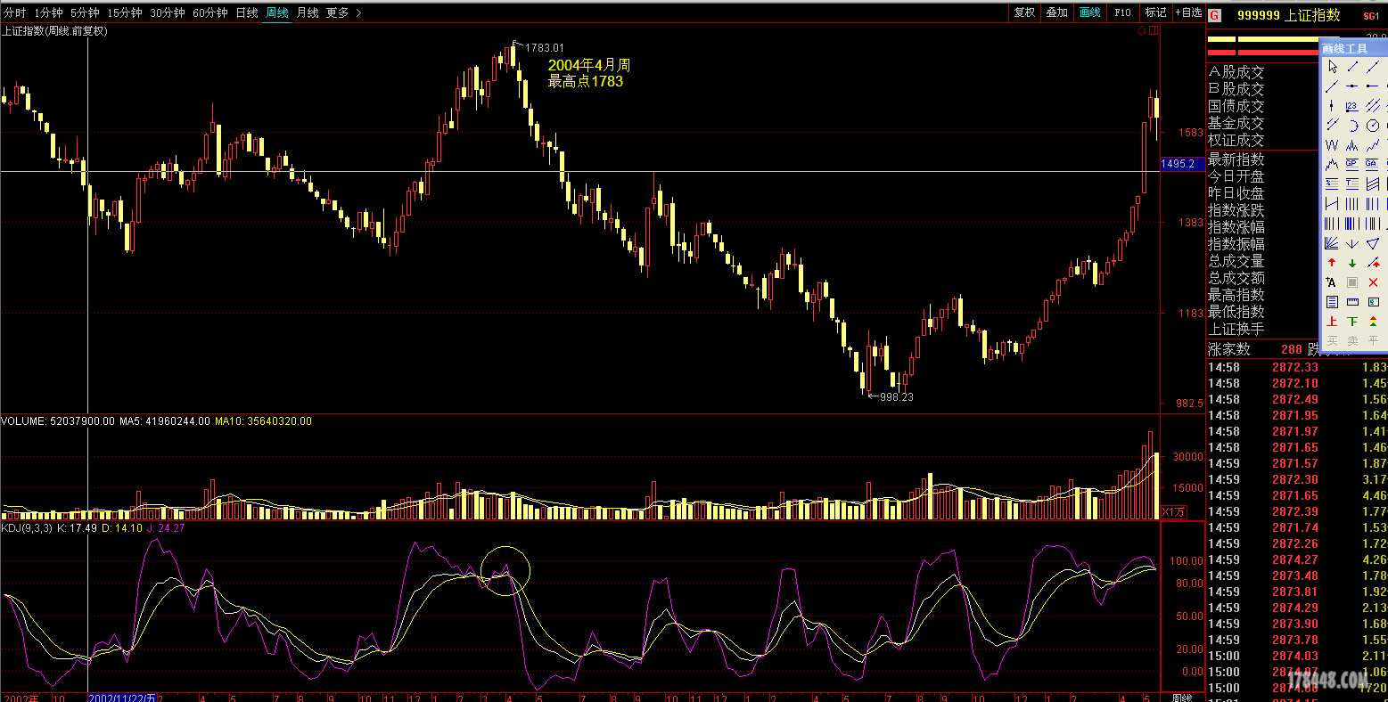Image resolution: width=1388 pixels, height=702 pixels.
Task: Toggle 复权 price adjustment
Action: (x=1024, y=12)
